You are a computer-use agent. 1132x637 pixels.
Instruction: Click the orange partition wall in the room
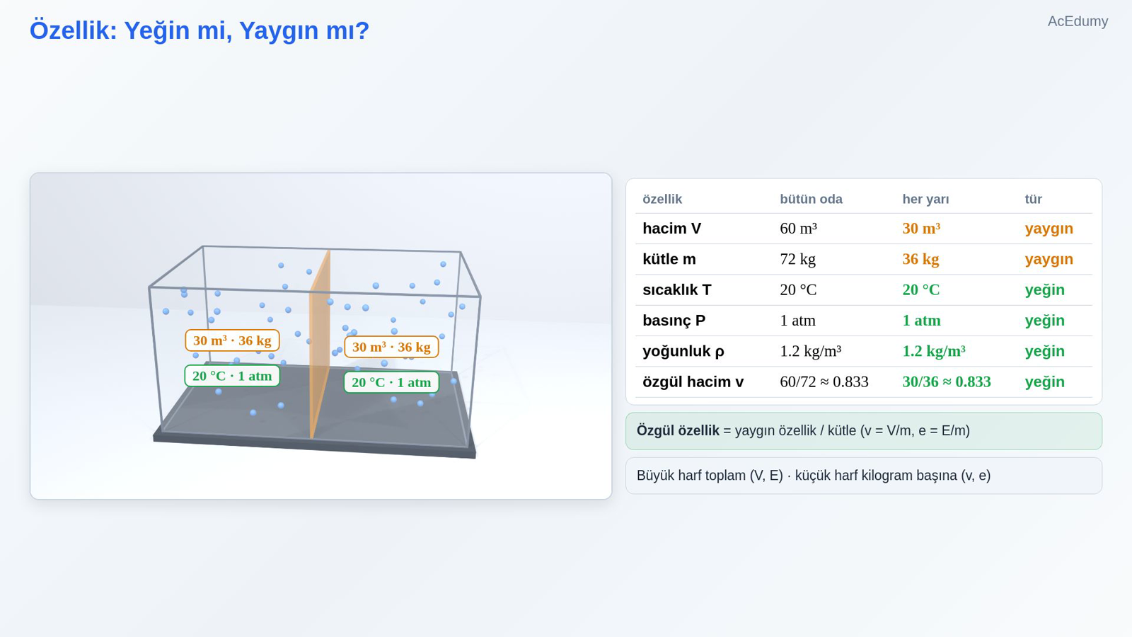(x=319, y=343)
